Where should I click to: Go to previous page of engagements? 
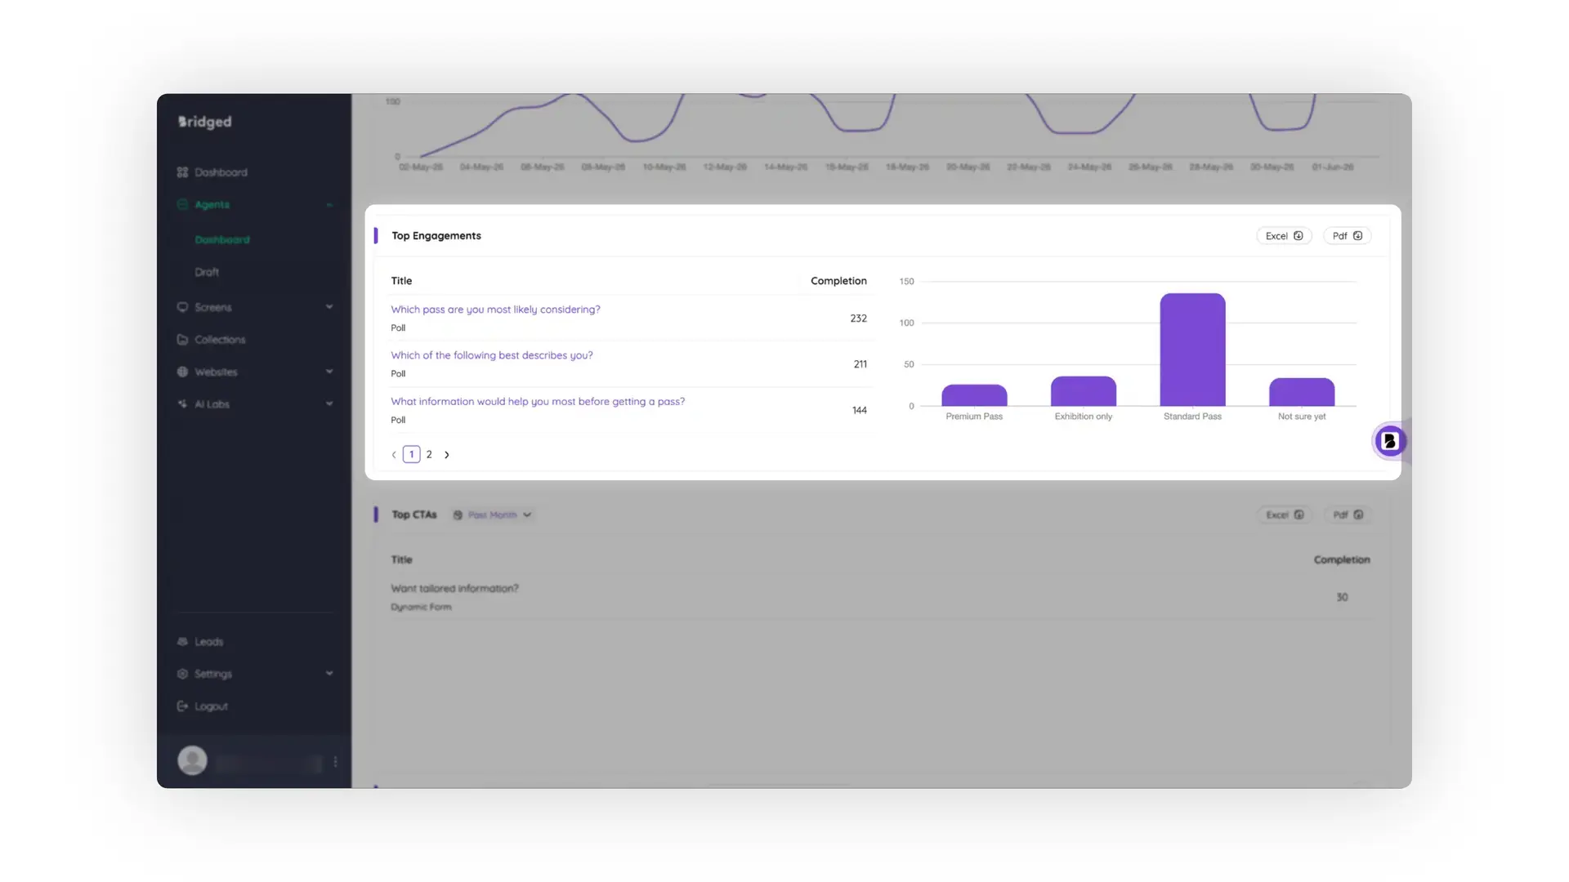click(394, 455)
